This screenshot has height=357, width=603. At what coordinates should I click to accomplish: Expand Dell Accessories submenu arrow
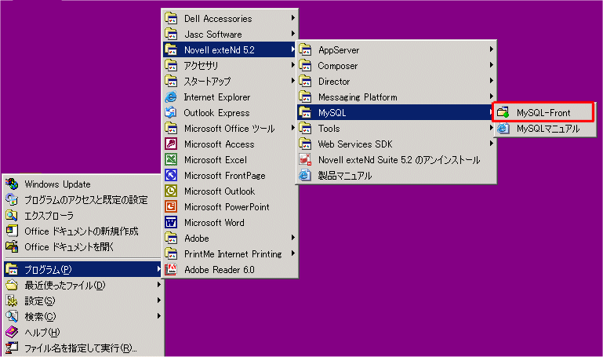click(293, 18)
